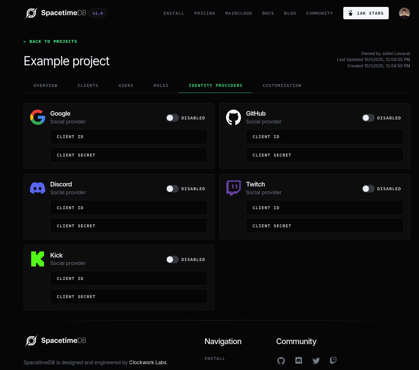Go back to projects

(50, 41)
